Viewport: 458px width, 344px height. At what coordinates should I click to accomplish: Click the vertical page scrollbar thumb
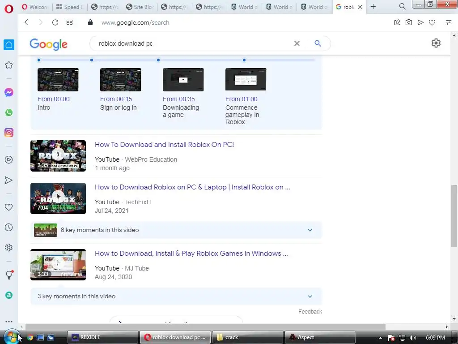pos(454,216)
